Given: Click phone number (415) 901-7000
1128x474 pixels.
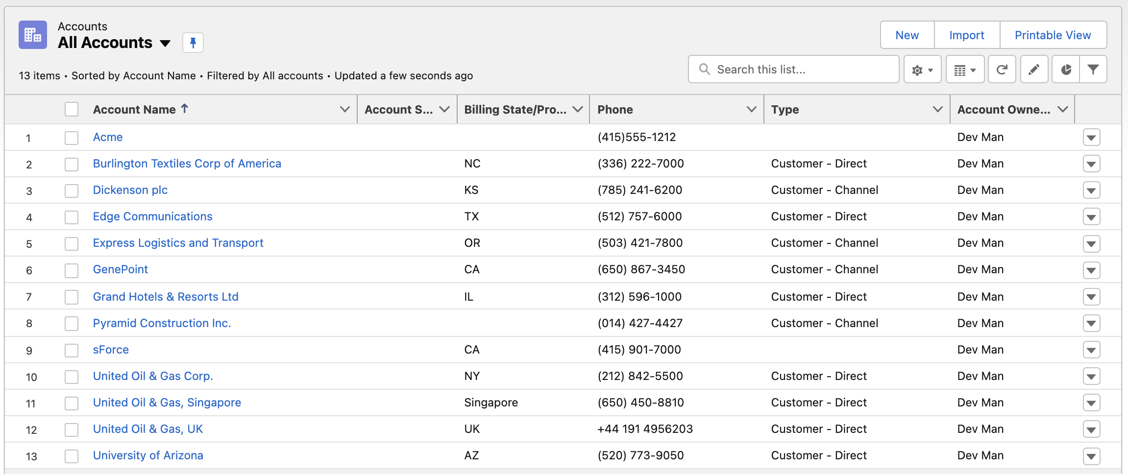Looking at the screenshot, I should 639,350.
